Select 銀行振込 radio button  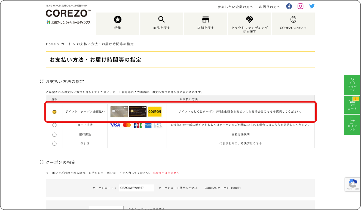click(x=54, y=135)
